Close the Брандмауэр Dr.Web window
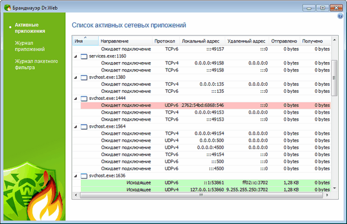Viewport: 347px width, 224px height. pos(336,8)
